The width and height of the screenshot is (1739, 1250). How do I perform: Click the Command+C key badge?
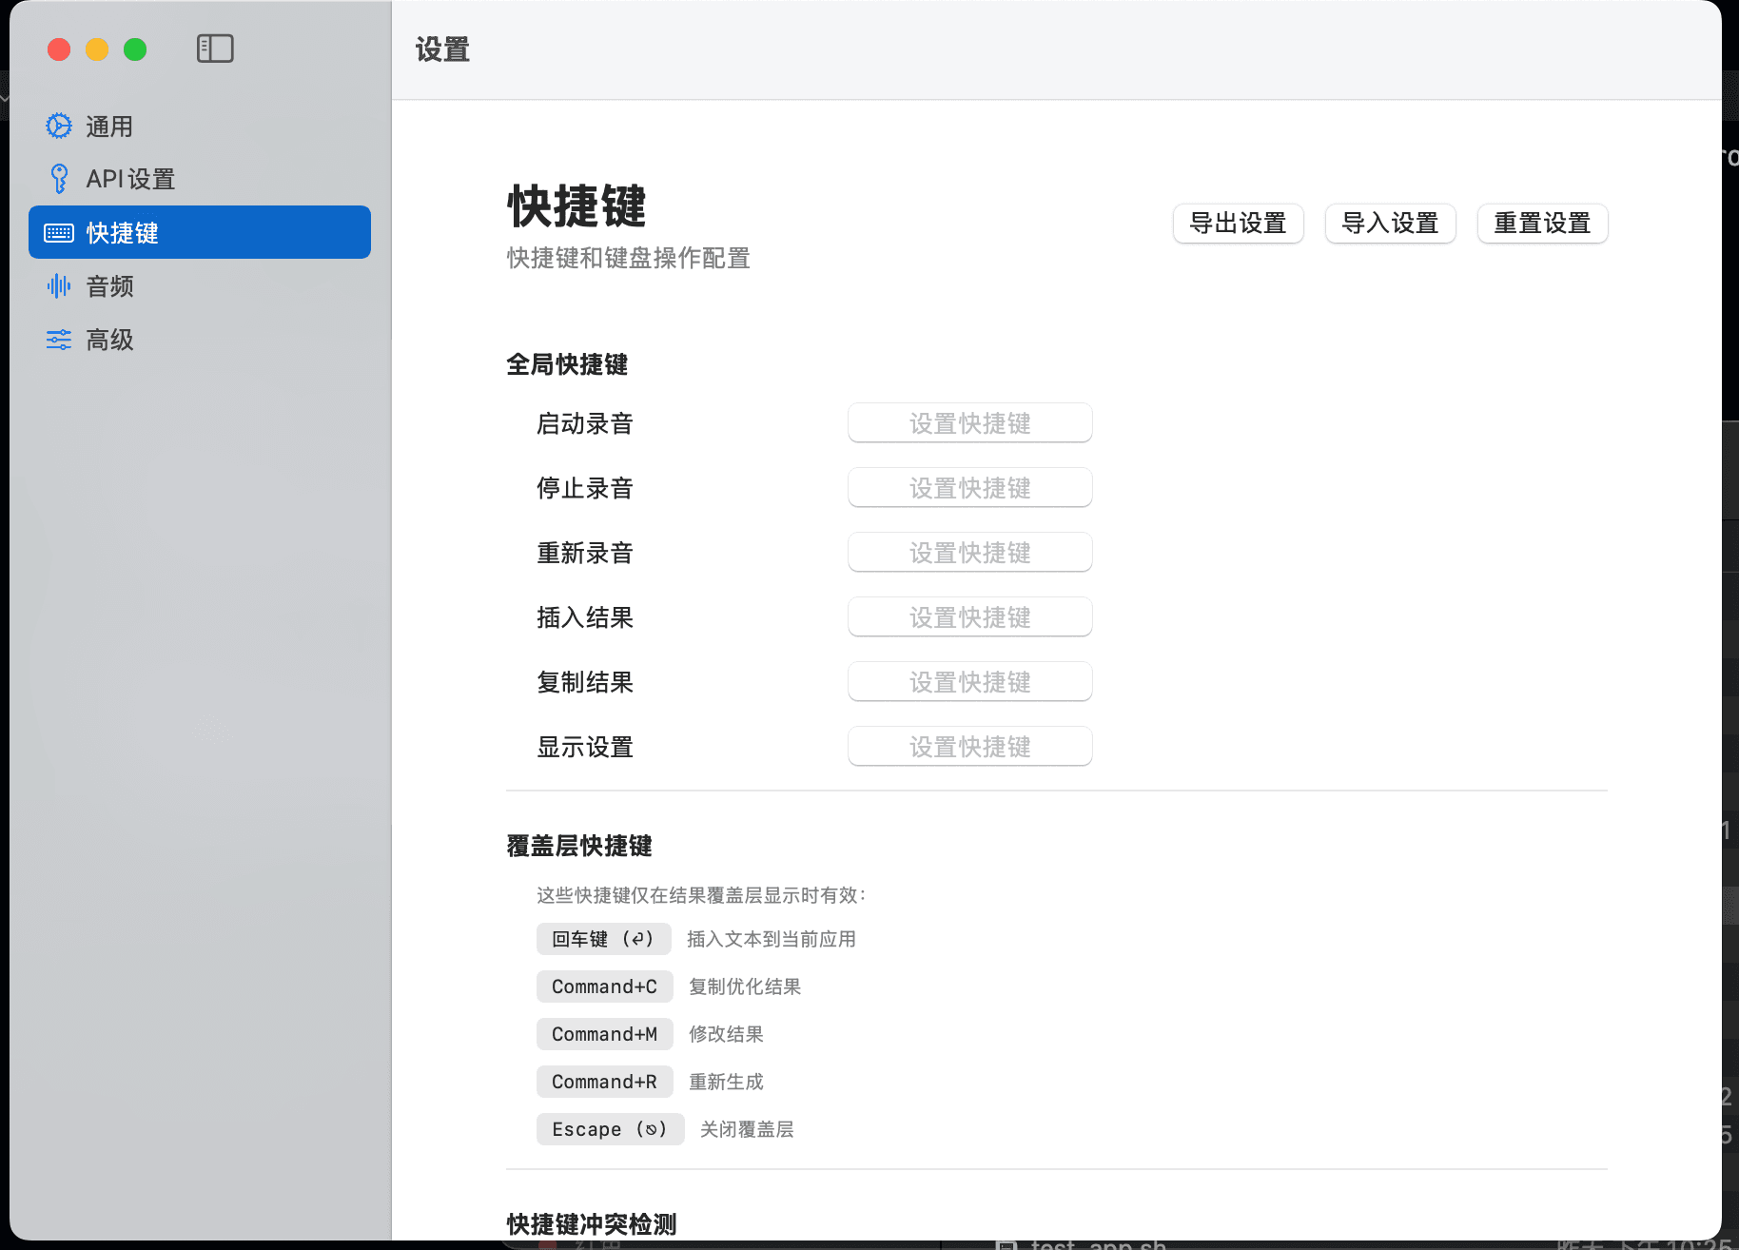point(604,986)
